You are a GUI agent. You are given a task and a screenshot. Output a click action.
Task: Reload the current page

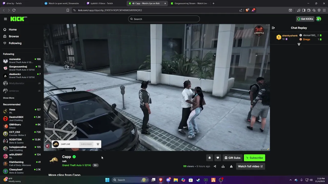point(14,10)
